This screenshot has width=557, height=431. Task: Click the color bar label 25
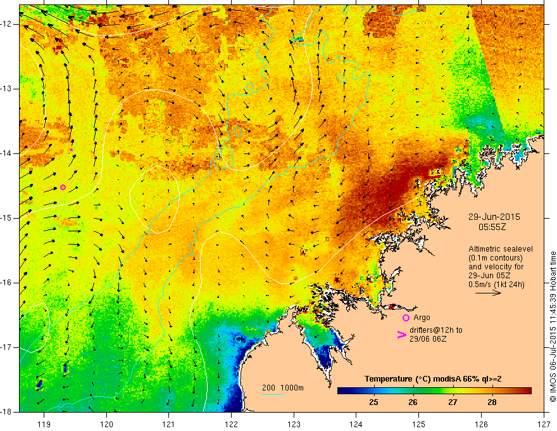(373, 402)
